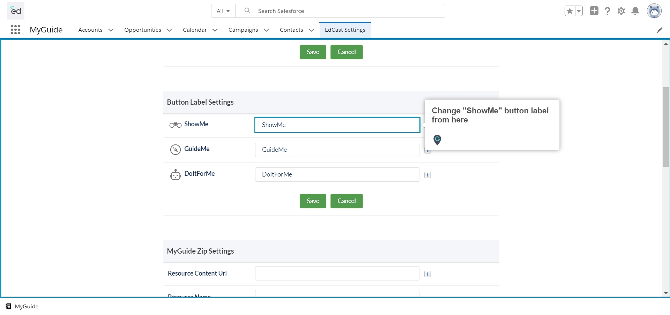Viewport: 670px width, 315px height.
Task: Open the Notifications bell icon
Action: (635, 11)
